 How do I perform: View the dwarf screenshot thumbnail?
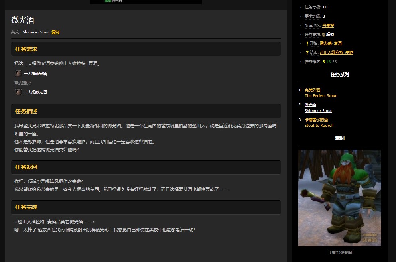[x=339, y=197]
